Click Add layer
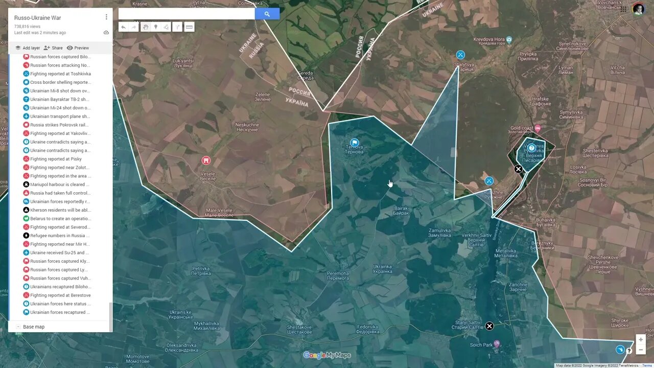654x368 pixels. [28, 48]
